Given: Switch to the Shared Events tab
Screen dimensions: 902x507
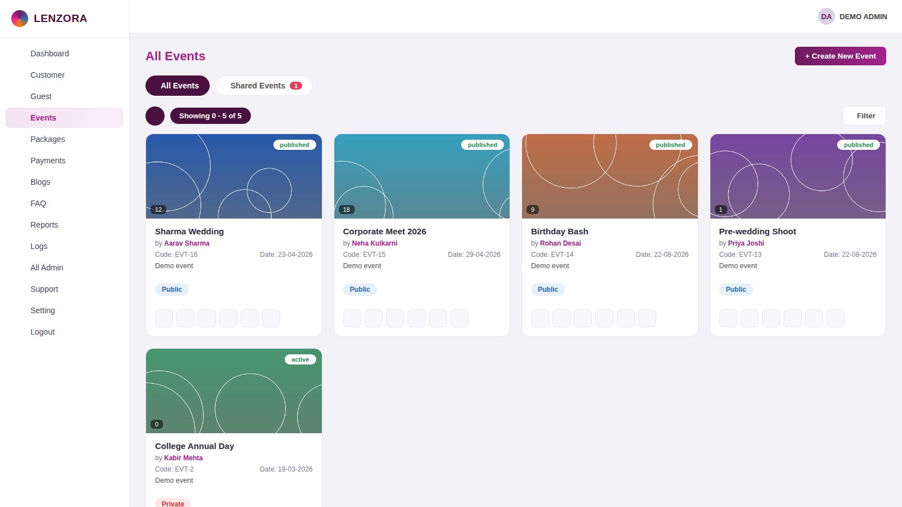Looking at the screenshot, I should pyautogui.click(x=264, y=86).
